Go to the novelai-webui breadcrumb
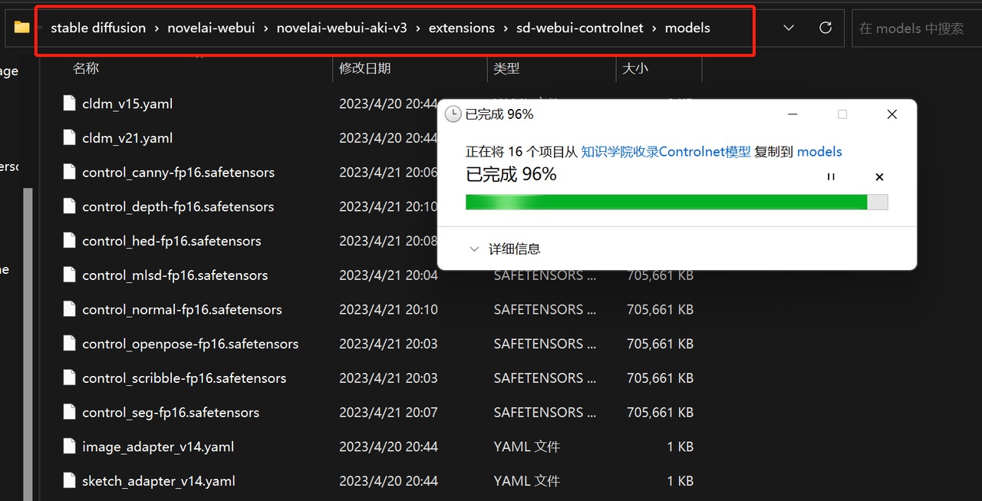Image resolution: width=982 pixels, height=501 pixels. [x=211, y=28]
